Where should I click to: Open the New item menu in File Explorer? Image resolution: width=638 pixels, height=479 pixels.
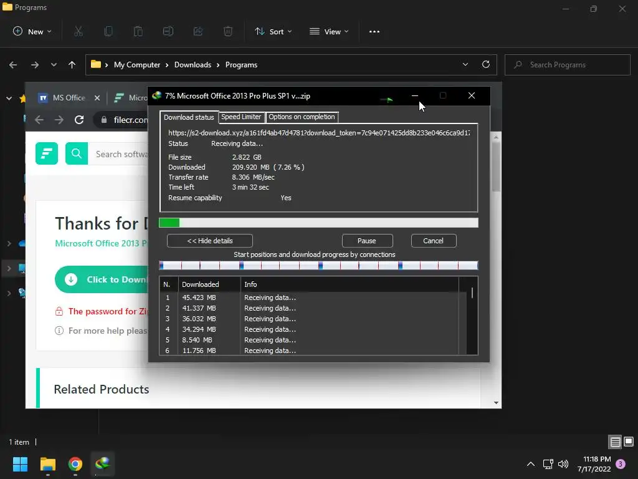tap(32, 31)
